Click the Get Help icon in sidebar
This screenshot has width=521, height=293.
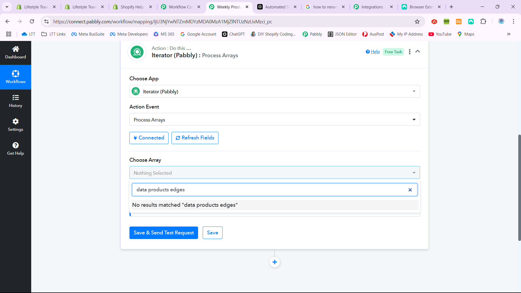(15, 145)
